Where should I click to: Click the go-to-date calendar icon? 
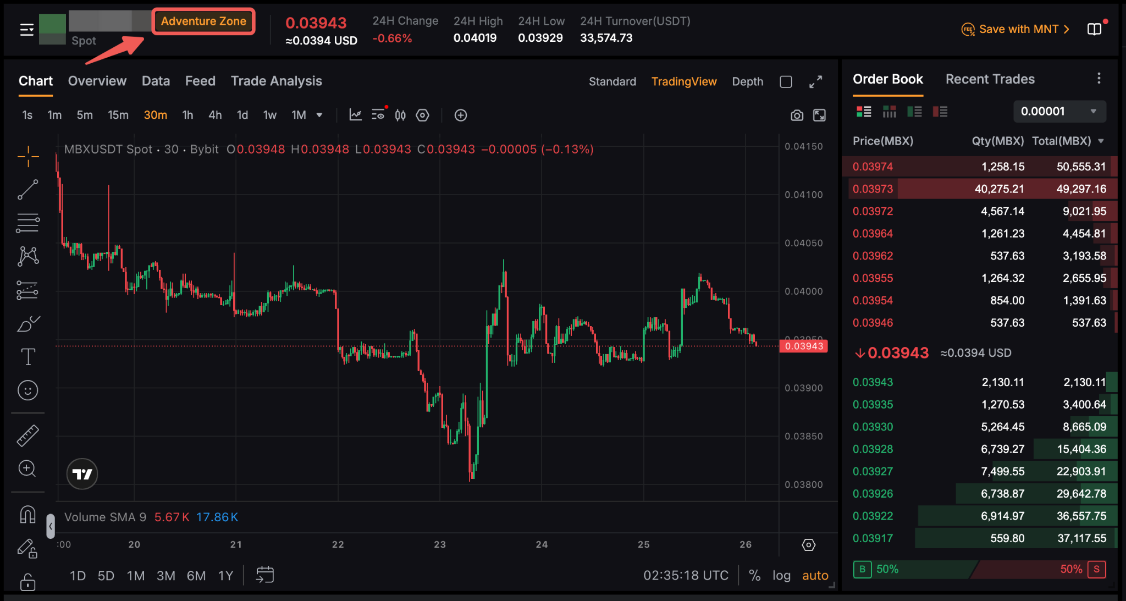coord(264,575)
